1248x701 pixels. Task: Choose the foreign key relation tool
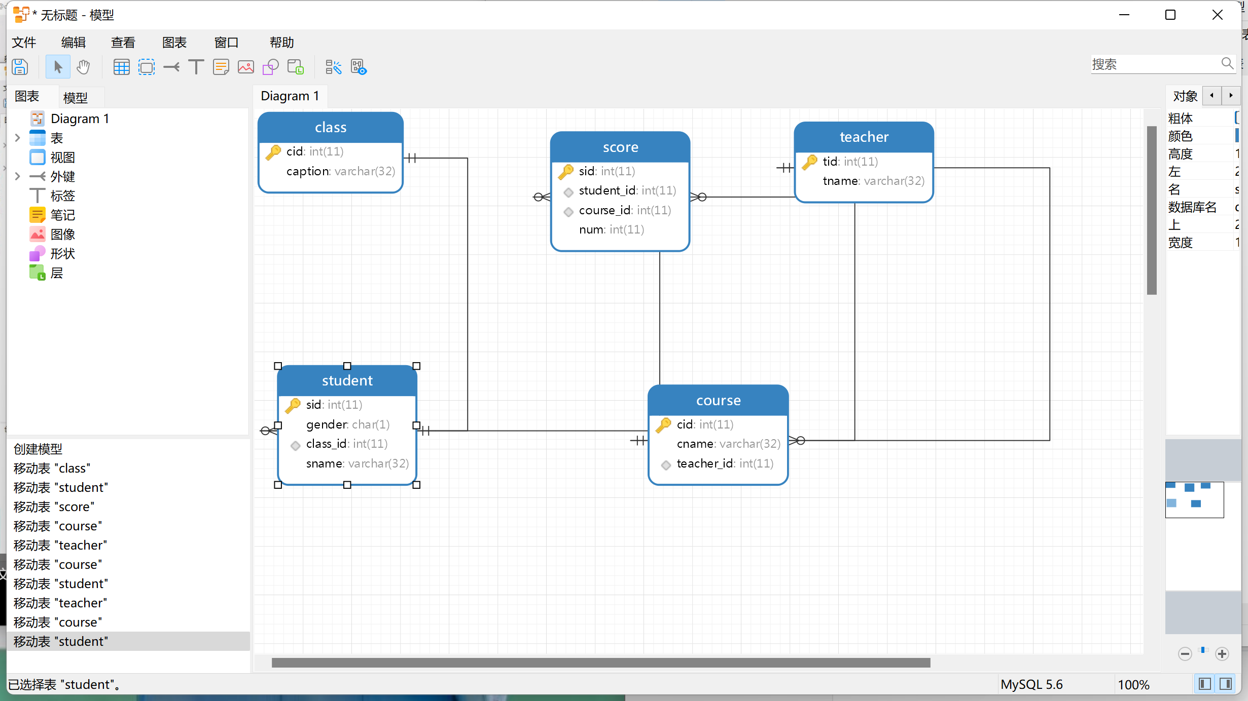171,67
